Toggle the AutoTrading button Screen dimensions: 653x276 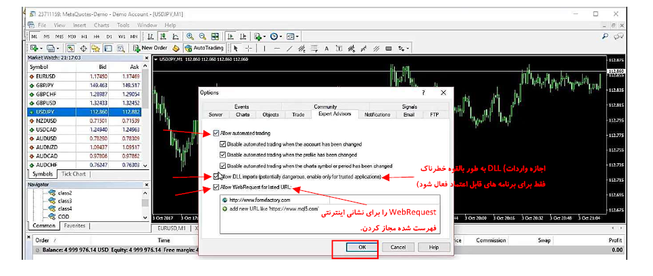click(204, 48)
